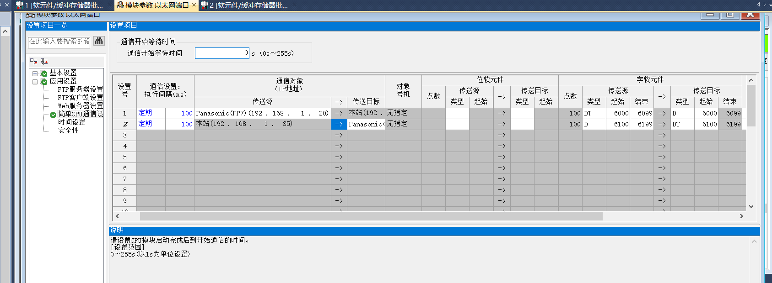Click the settings search text box
The image size is (772, 283).
[x=59, y=42]
